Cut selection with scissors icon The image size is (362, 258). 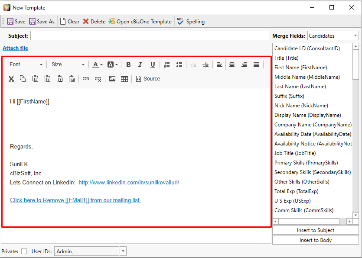[x=11, y=79]
